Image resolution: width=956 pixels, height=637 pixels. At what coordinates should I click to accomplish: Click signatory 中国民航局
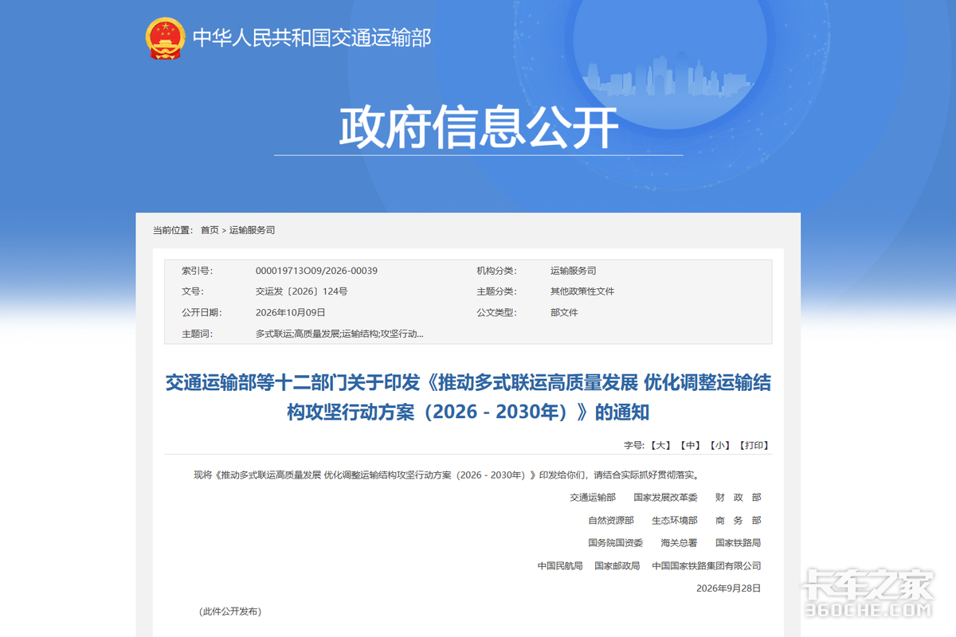point(560,566)
